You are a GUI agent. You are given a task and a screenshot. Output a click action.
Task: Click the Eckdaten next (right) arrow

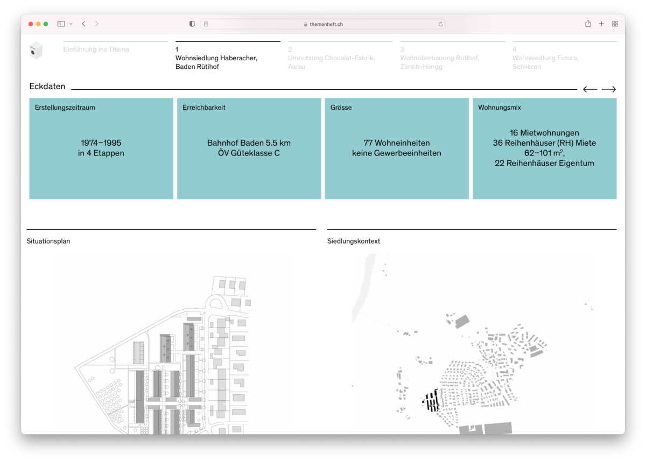pos(609,89)
